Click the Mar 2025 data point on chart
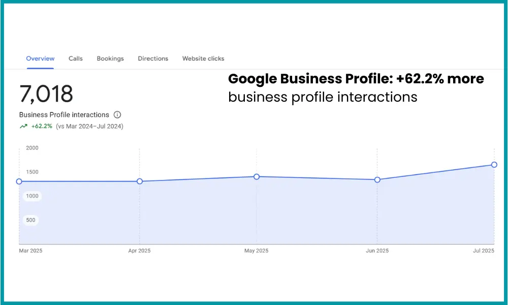 (x=19, y=181)
